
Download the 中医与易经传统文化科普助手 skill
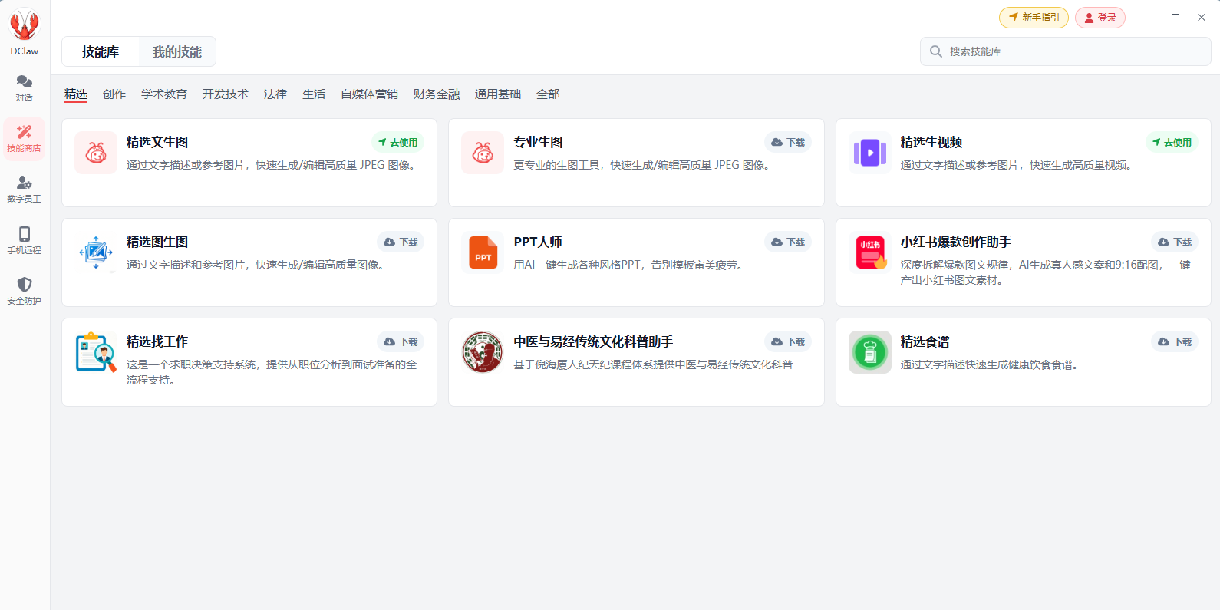coord(788,341)
